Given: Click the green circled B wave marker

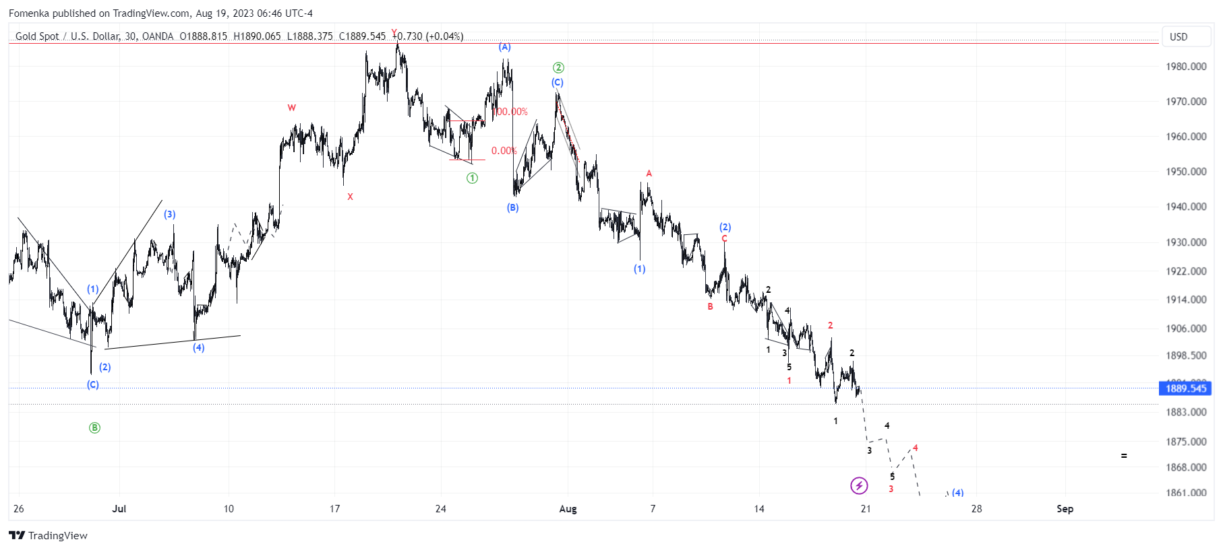Looking at the screenshot, I should (x=94, y=427).
